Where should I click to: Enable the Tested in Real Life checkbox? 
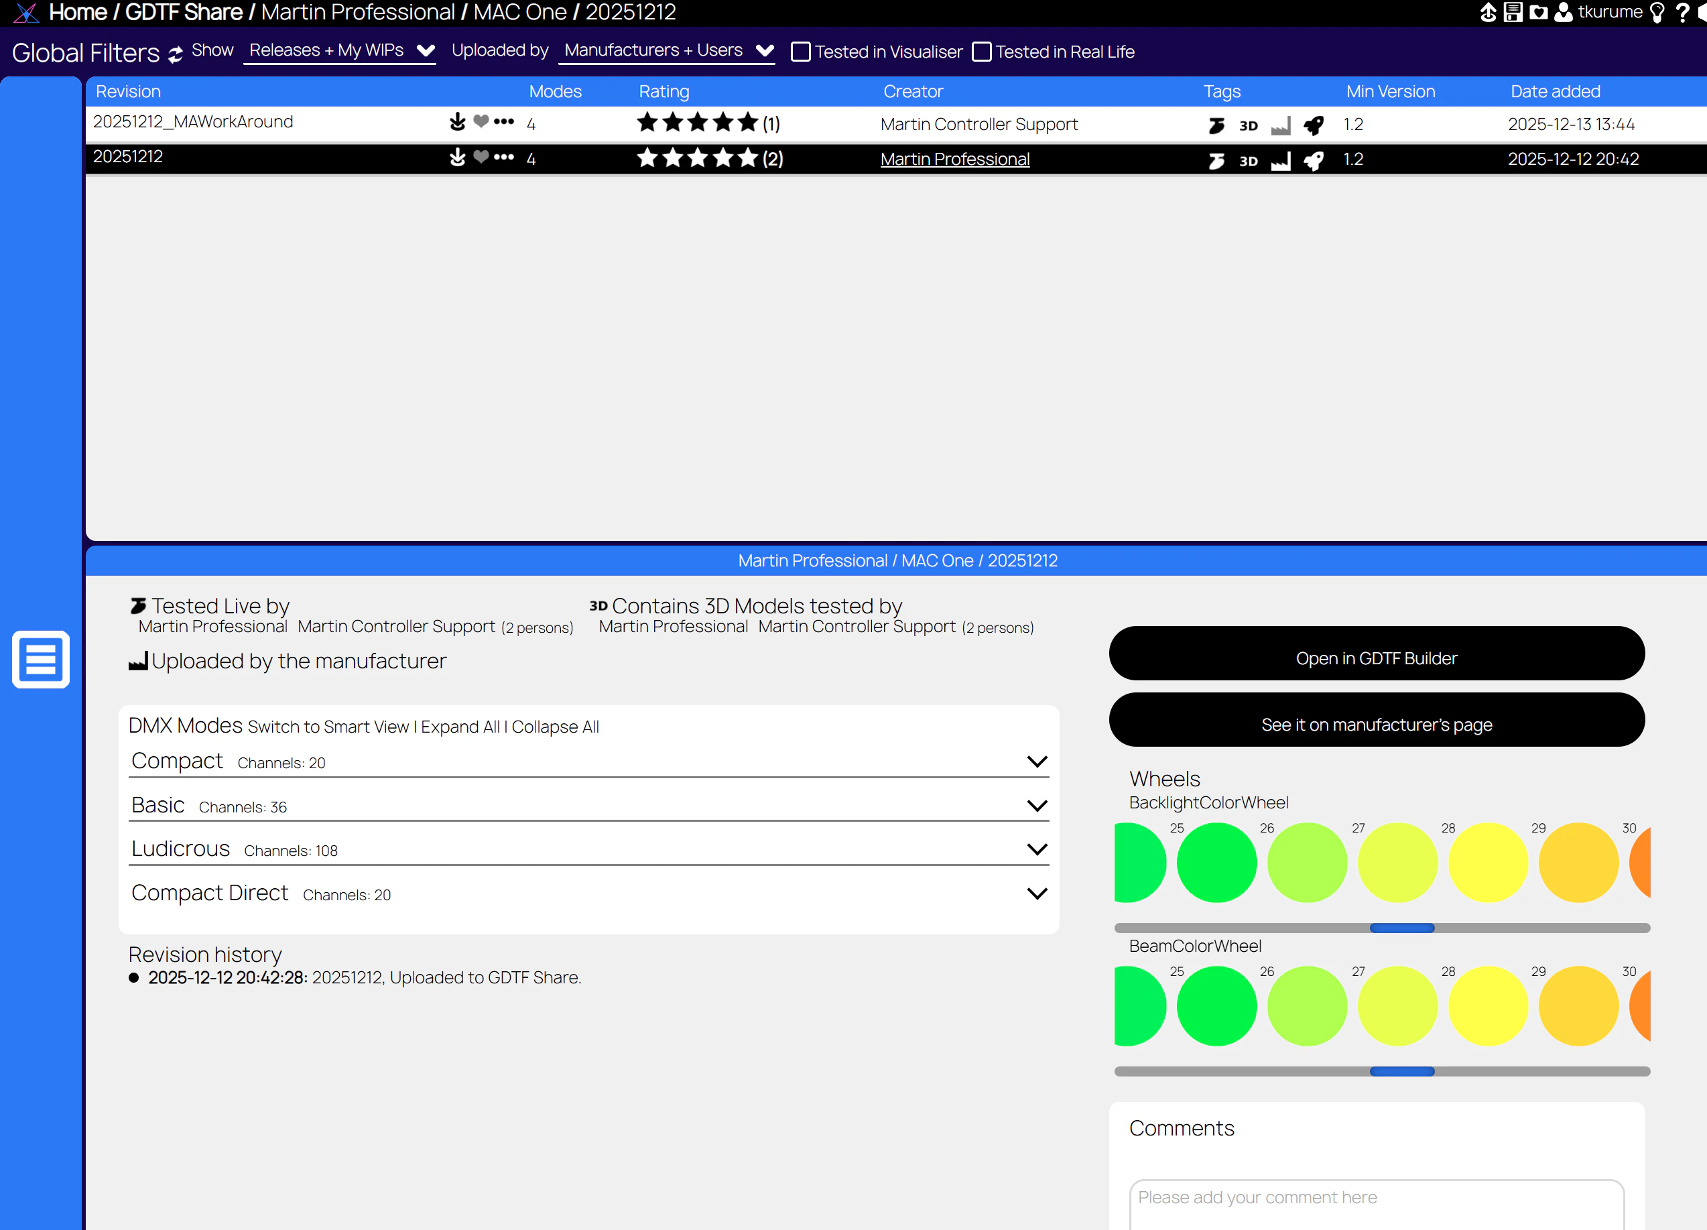(x=981, y=52)
